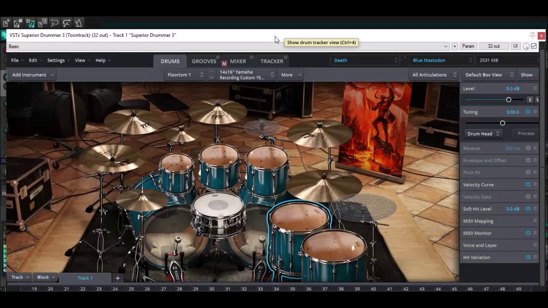Open the Reverse section menu icon
This screenshot has width=548, height=308.
[535, 148]
